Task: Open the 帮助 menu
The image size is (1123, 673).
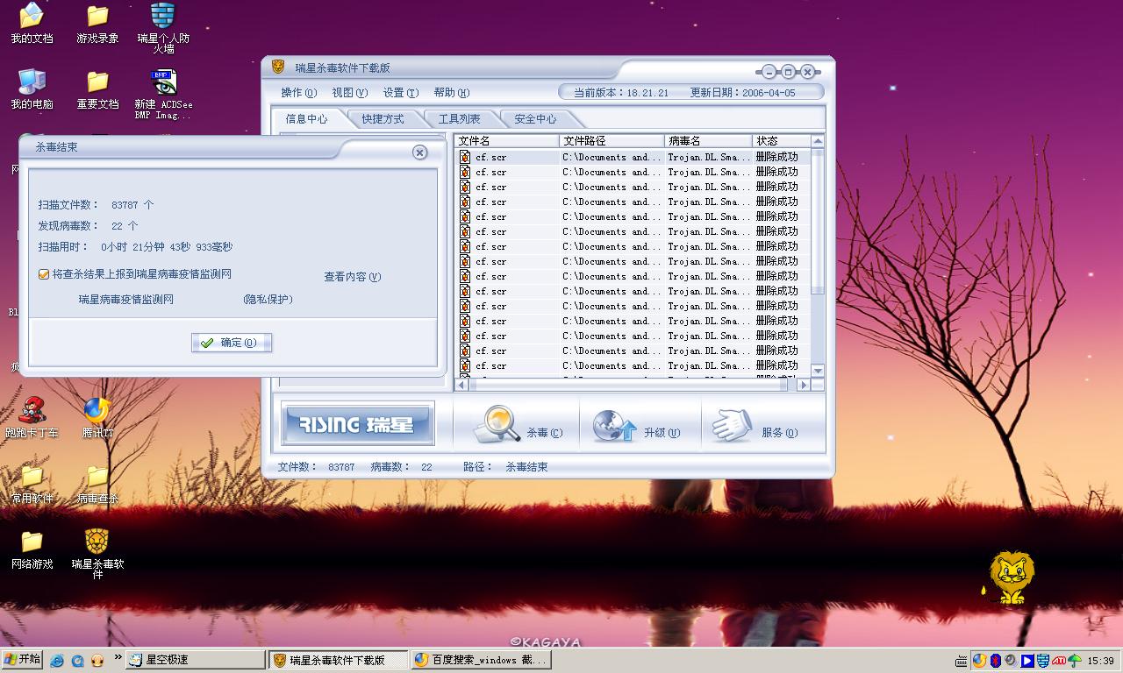Action: [452, 92]
